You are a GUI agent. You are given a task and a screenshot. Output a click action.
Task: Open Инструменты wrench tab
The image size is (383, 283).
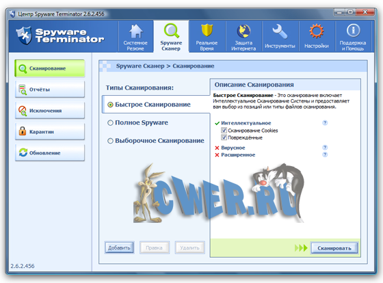tap(280, 37)
